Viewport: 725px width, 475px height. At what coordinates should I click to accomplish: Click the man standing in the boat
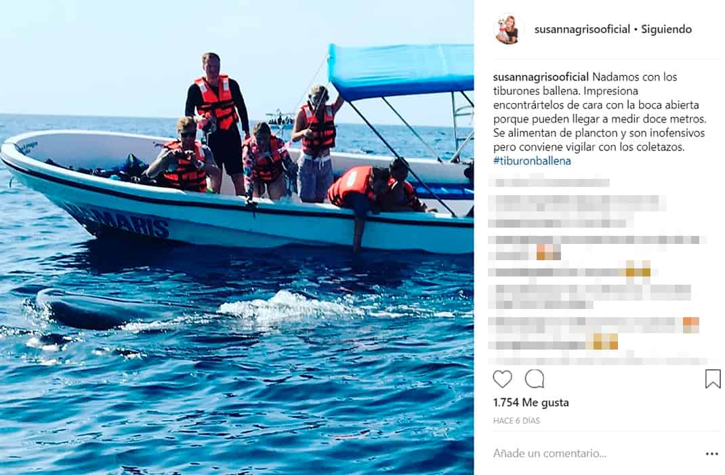click(217, 121)
